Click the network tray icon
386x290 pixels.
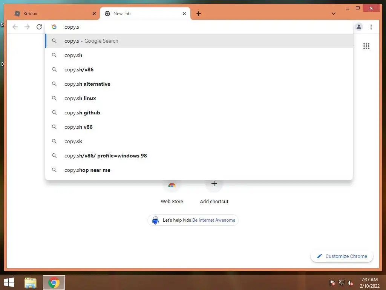pyautogui.click(x=342, y=283)
